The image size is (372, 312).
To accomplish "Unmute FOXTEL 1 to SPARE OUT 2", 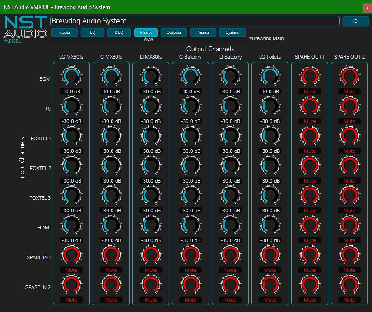I will [349, 151].
